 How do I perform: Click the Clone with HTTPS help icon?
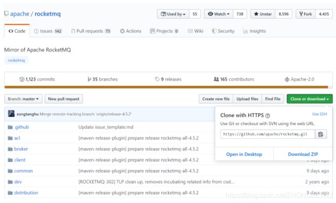click(267, 116)
